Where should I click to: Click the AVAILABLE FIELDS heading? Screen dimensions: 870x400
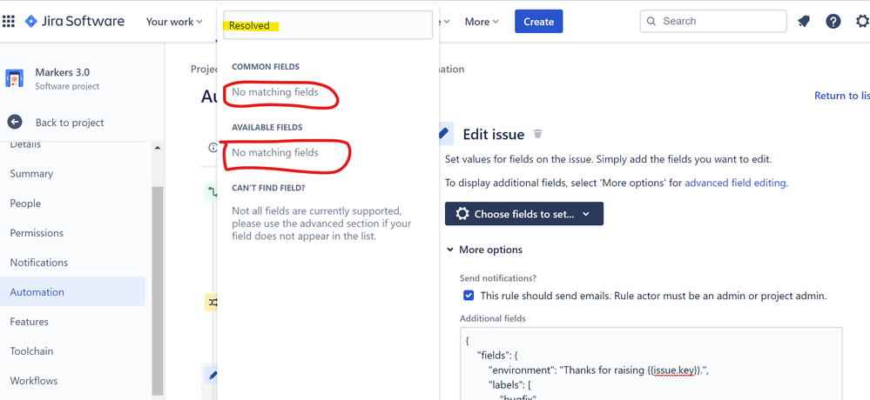click(267, 128)
